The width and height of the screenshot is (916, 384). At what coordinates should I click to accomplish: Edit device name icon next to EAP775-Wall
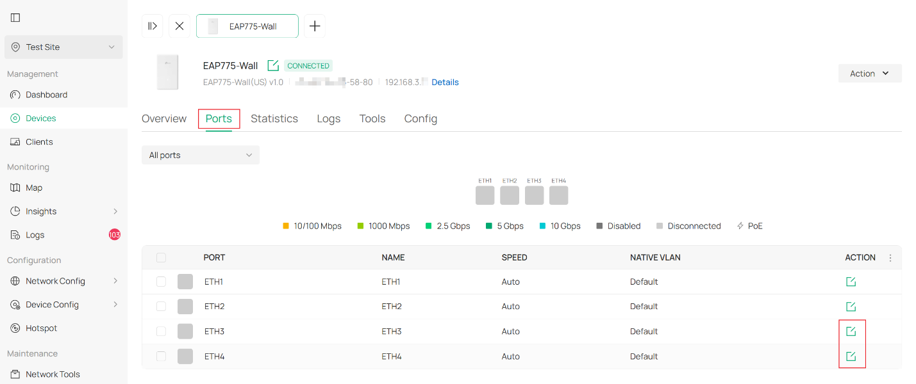[x=273, y=66]
